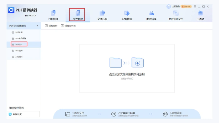The height and width of the screenshot is (123, 219).
Task: Select PDF分割 in the sidebar
Action: (x=24, y=32)
